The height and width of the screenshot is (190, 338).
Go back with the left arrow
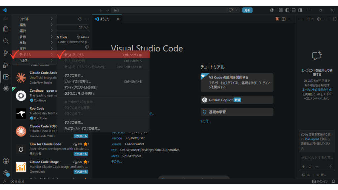[101, 10]
